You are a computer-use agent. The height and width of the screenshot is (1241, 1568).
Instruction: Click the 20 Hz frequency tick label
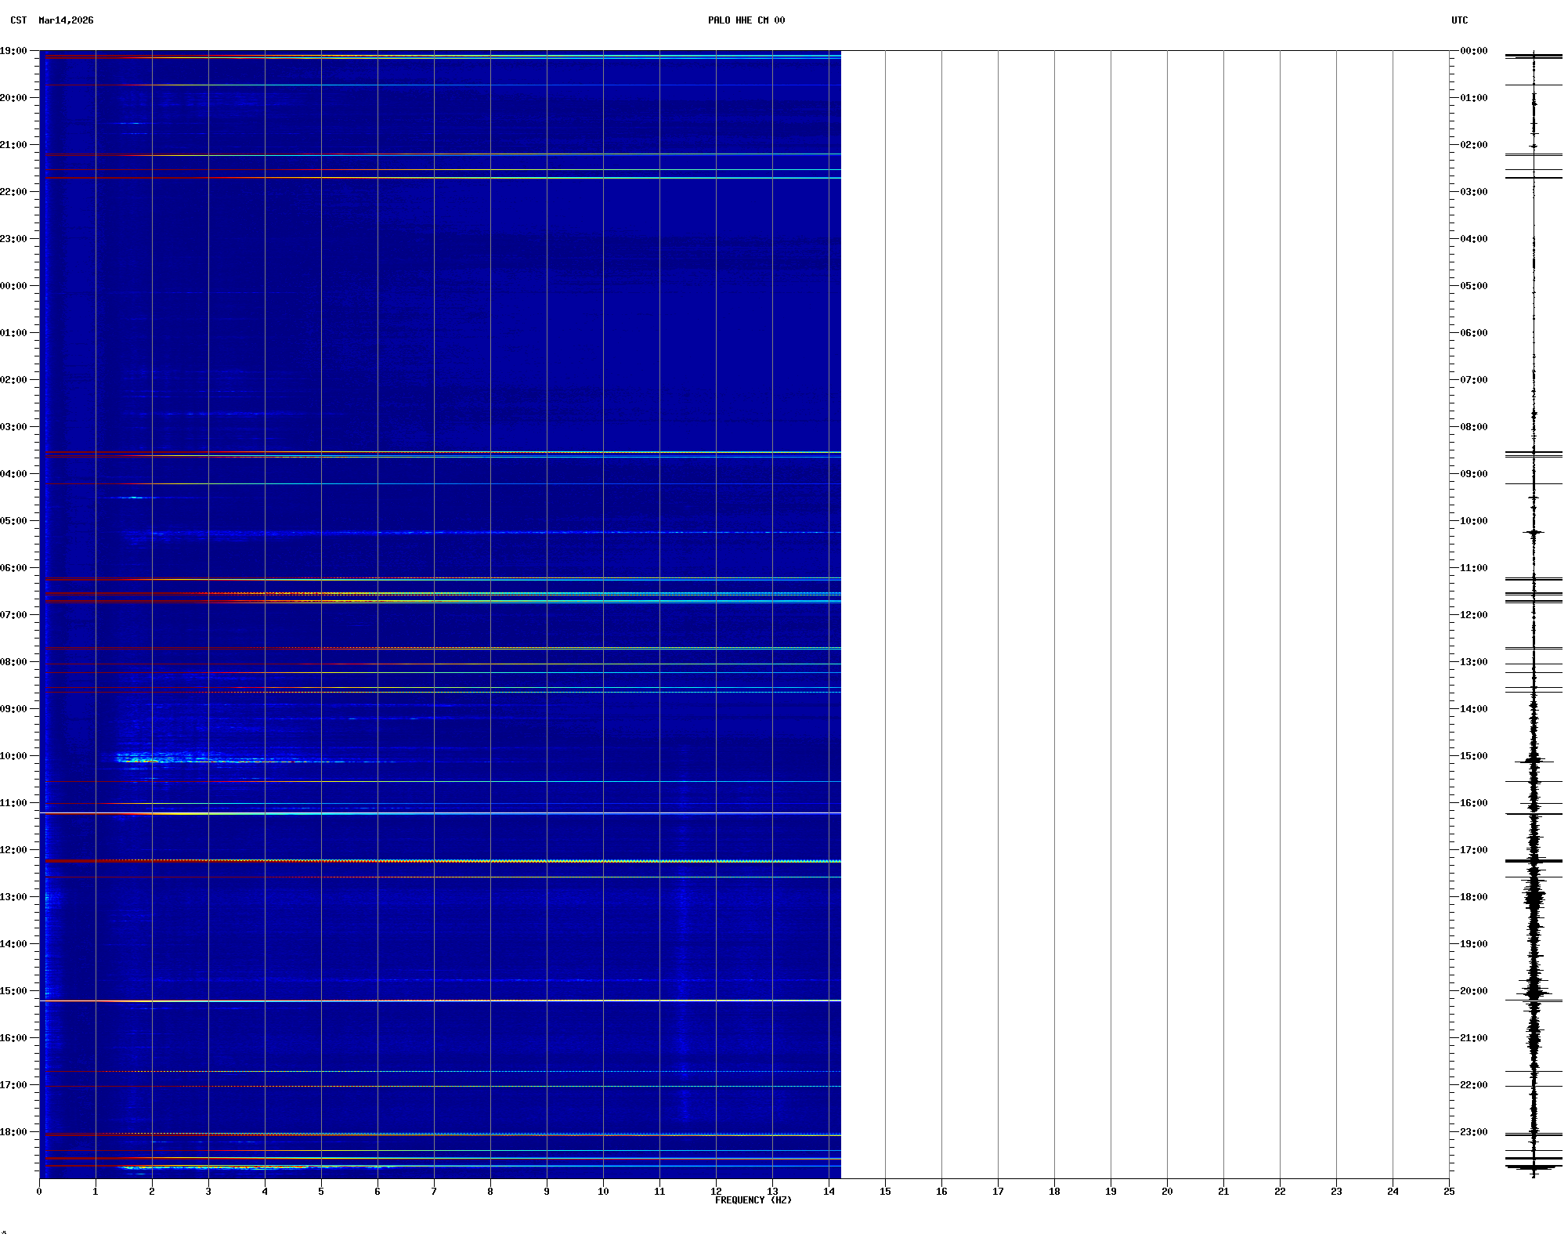pos(1167,1192)
